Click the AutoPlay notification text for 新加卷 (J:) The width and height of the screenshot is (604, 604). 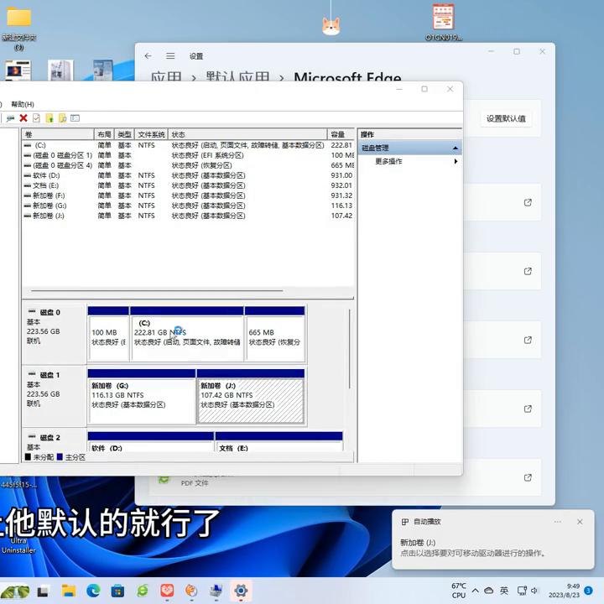tap(472, 548)
